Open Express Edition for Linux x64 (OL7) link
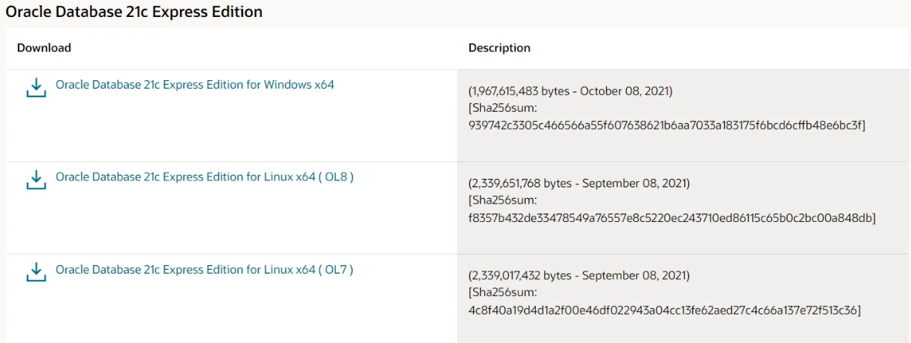The width and height of the screenshot is (911, 343). 205,269
